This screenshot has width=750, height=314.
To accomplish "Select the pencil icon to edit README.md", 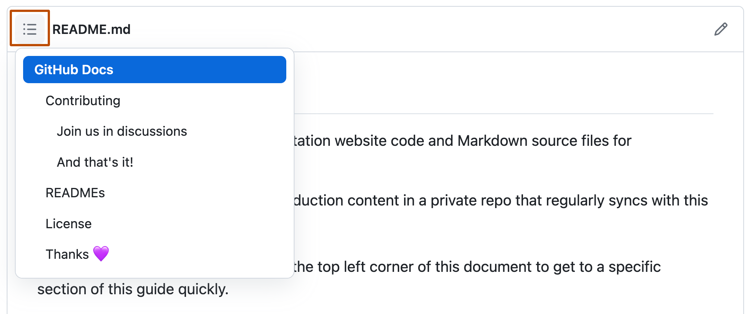I will coord(721,29).
